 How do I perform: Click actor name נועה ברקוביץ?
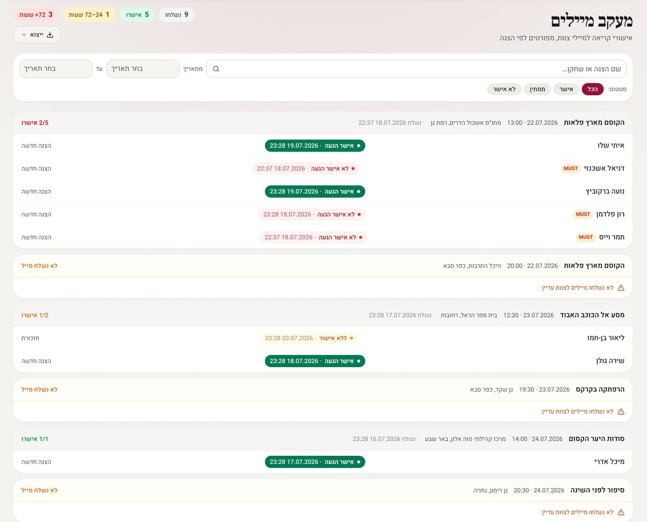tap(605, 191)
